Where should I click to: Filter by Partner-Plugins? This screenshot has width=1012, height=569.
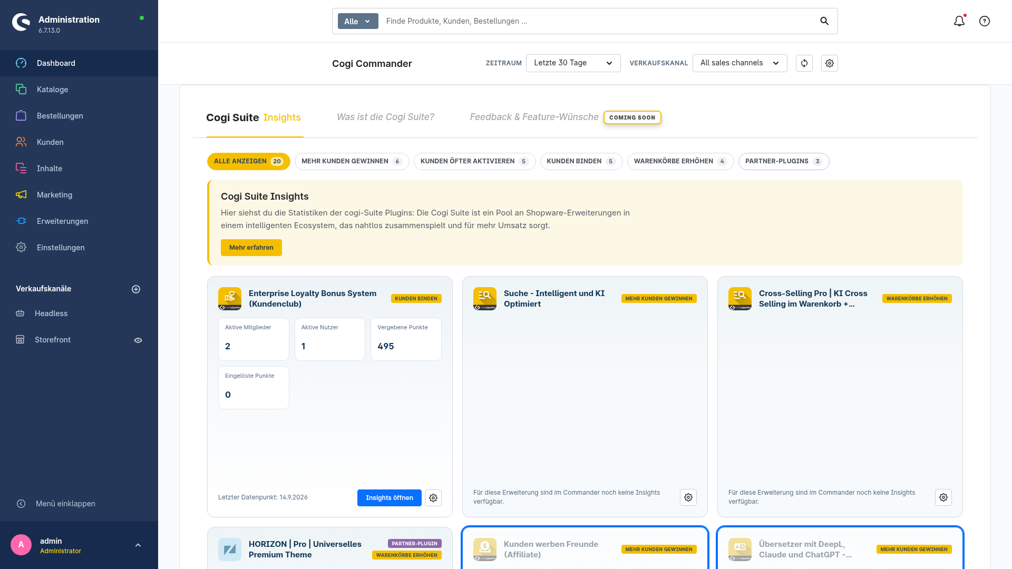point(784,161)
